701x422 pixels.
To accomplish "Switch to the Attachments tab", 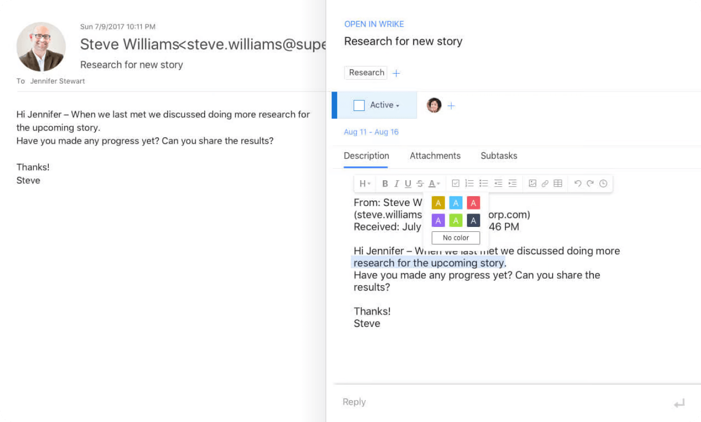I will (435, 156).
